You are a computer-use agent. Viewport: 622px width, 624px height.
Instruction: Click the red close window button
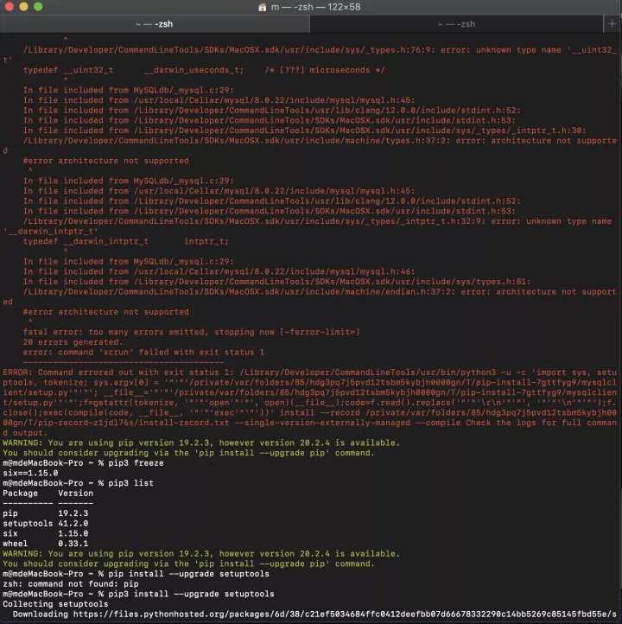click(x=8, y=7)
